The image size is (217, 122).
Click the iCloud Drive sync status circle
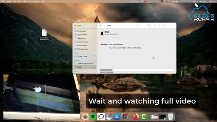tap(95, 56)
